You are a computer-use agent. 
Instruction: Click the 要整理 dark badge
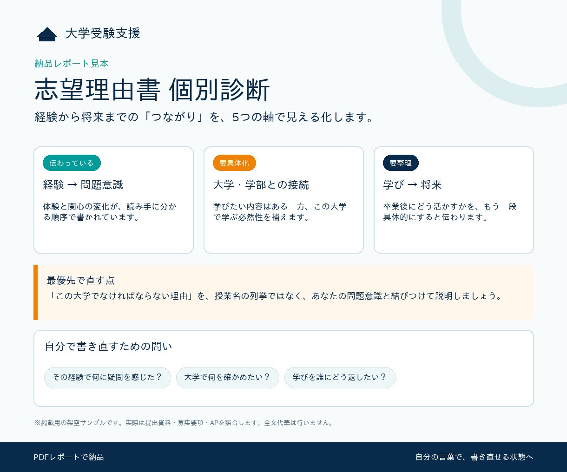point(401,163)
